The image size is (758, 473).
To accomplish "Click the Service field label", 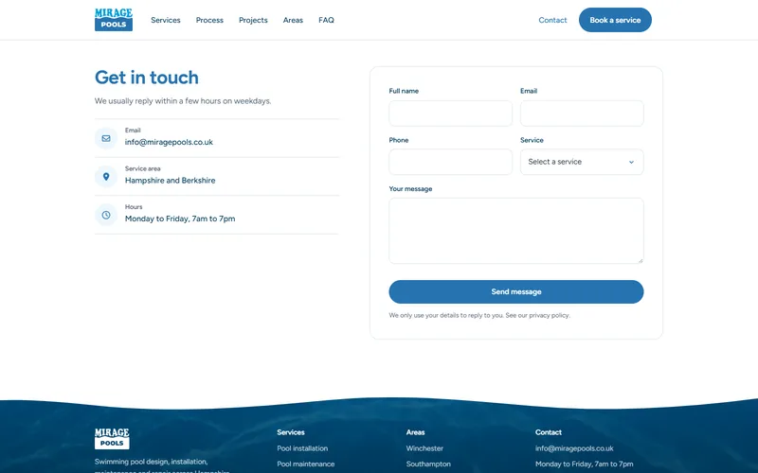I will coord(532,140).
